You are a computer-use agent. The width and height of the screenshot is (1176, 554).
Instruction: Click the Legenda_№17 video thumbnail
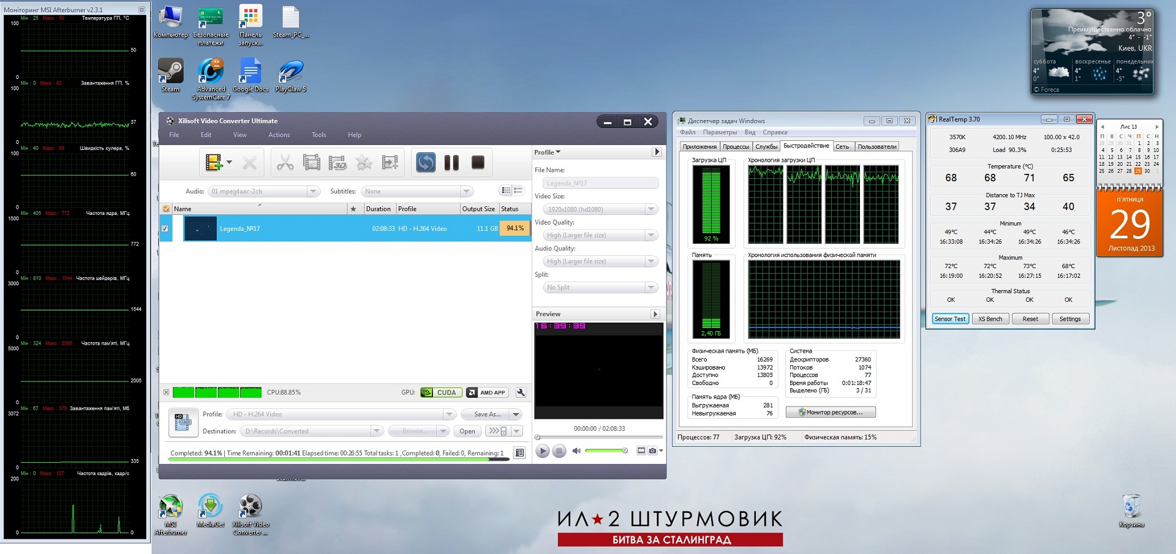pos(200,228)
